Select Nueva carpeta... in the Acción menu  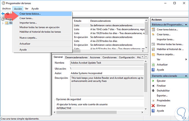coord(42,38)
